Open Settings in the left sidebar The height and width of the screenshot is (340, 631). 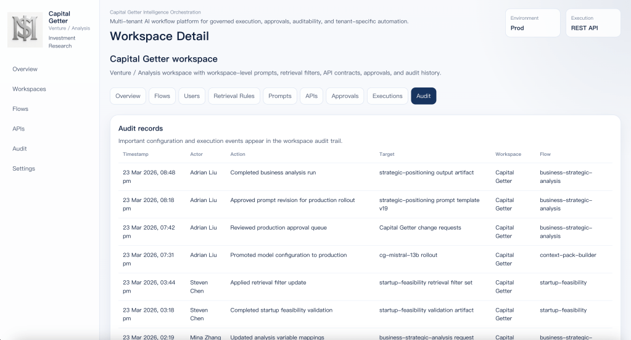tap(23, 168)
